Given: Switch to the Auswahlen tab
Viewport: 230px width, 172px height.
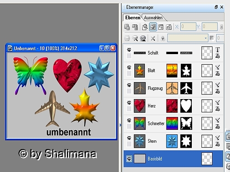Looking at the screenshot, I should point(153,17).
